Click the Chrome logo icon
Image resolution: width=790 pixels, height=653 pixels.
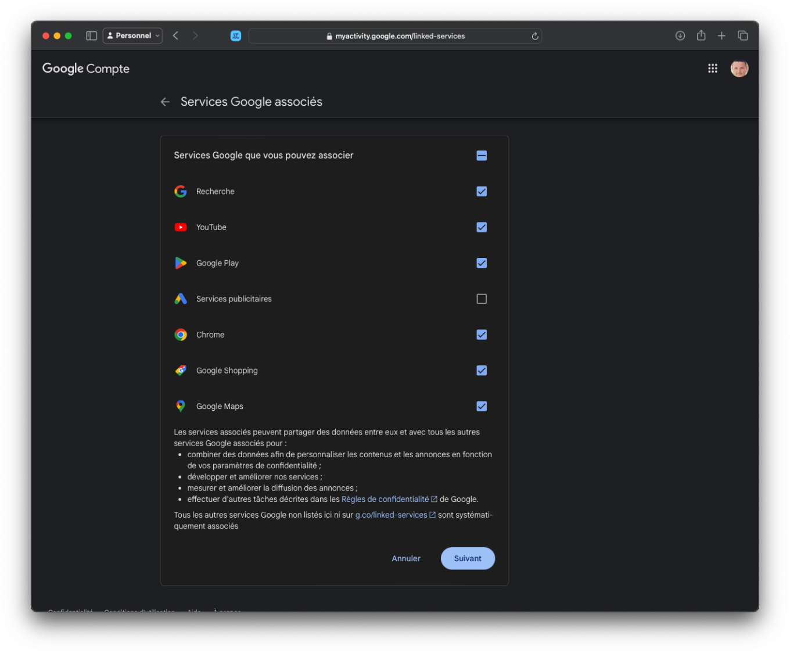pyautogui.click(x=181, y=335)
